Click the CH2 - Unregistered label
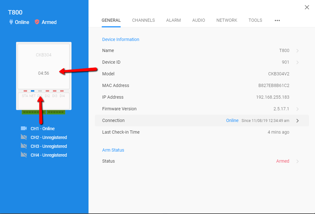The image size is (315, 214). tap(49, 137)
